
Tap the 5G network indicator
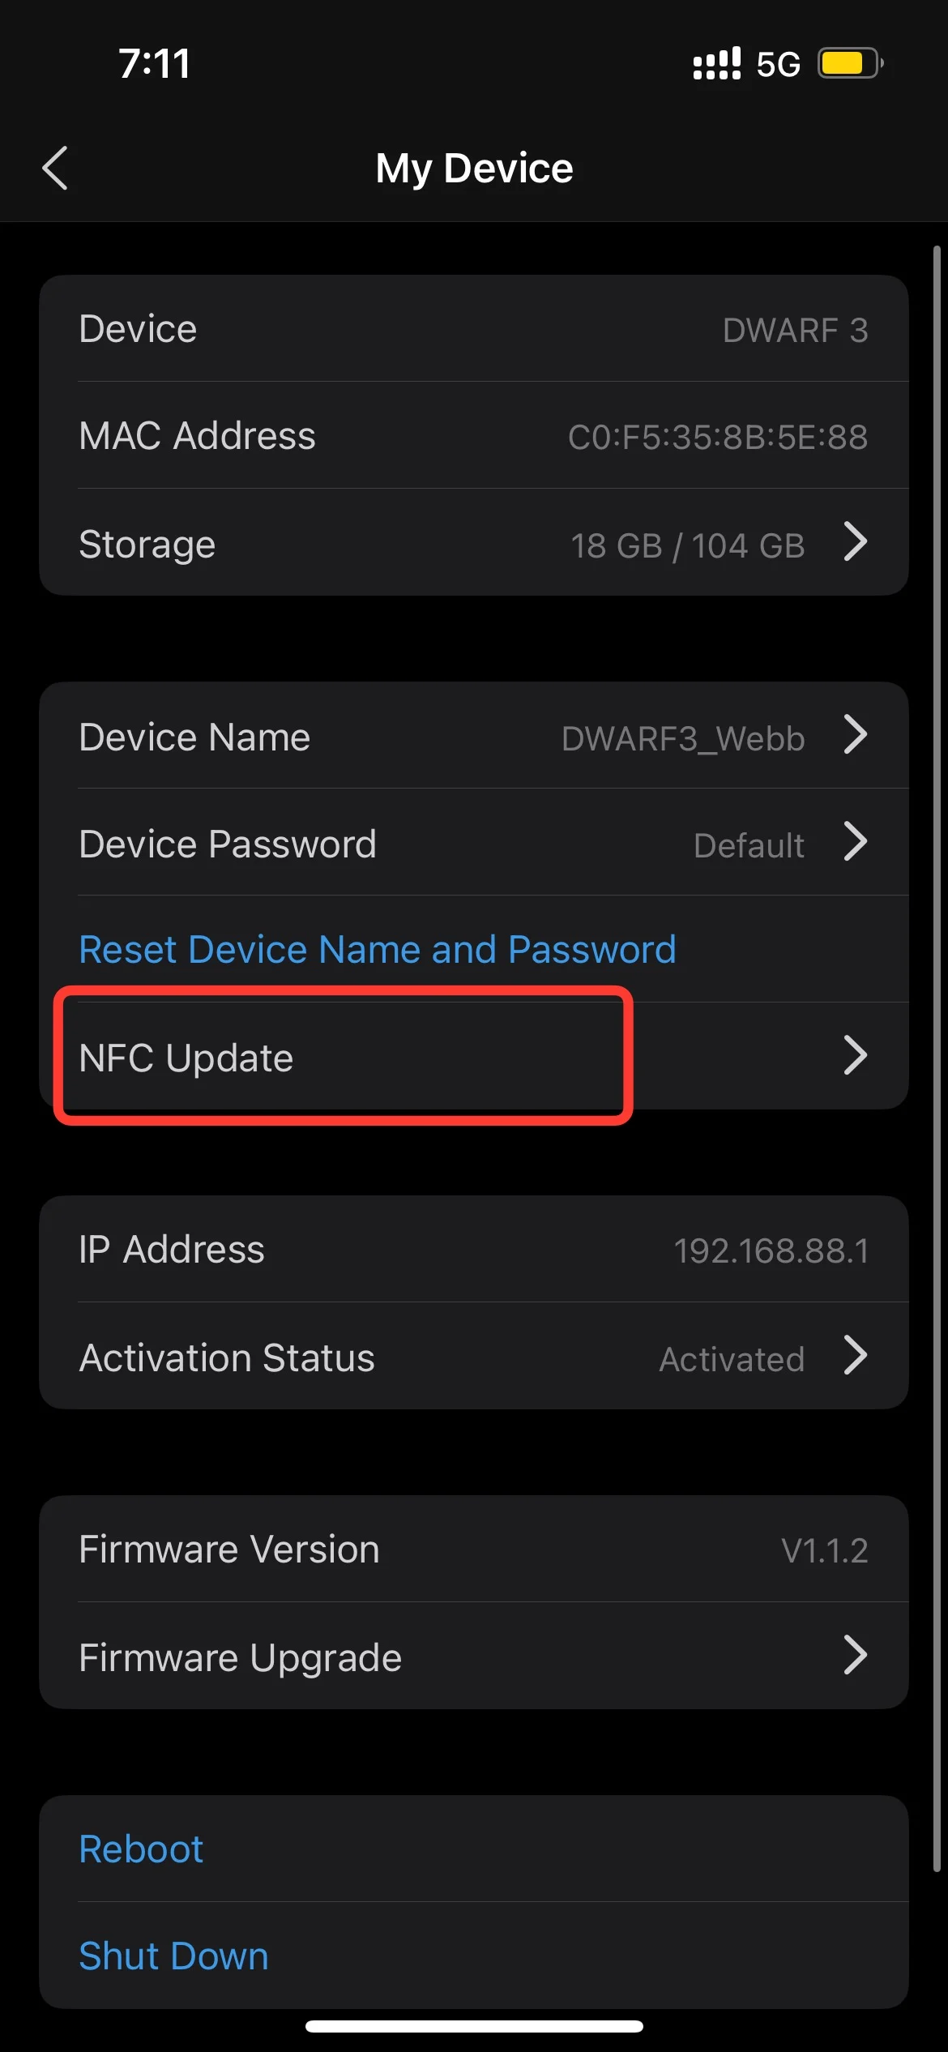click(778, 64)
